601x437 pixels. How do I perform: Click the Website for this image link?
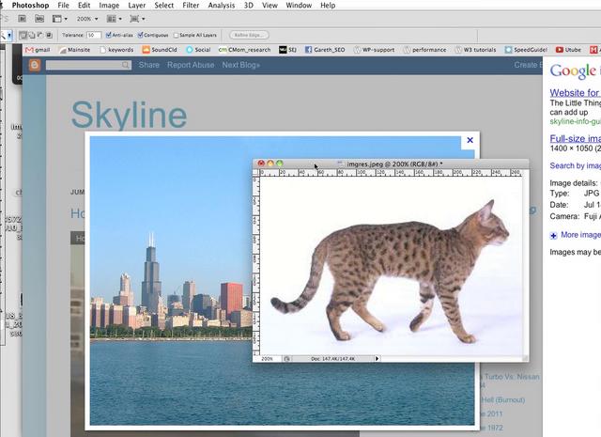[576, 93]
